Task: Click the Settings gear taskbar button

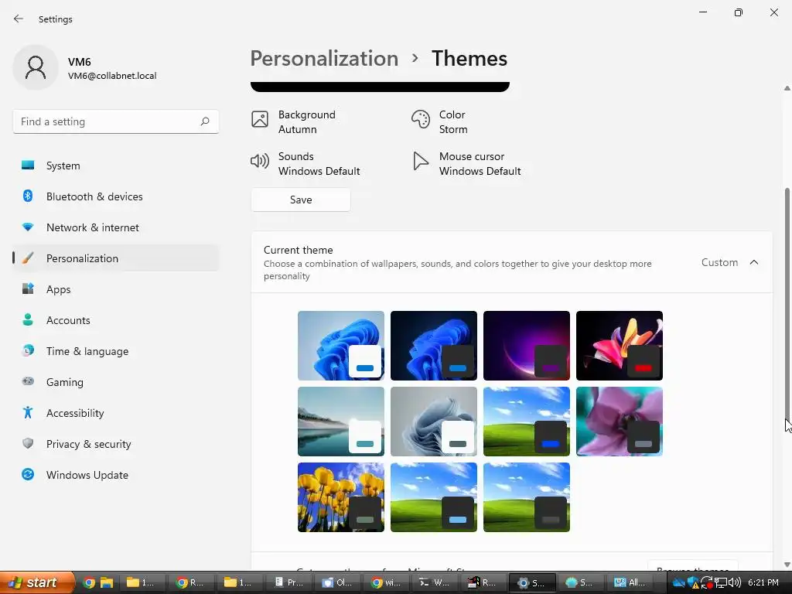Action: click(532, 582)
